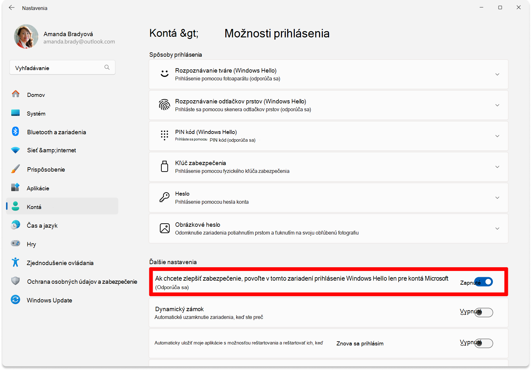The image size is (531, 370).
Task: Click the fingerprint icon
Action: click(165, 105)
